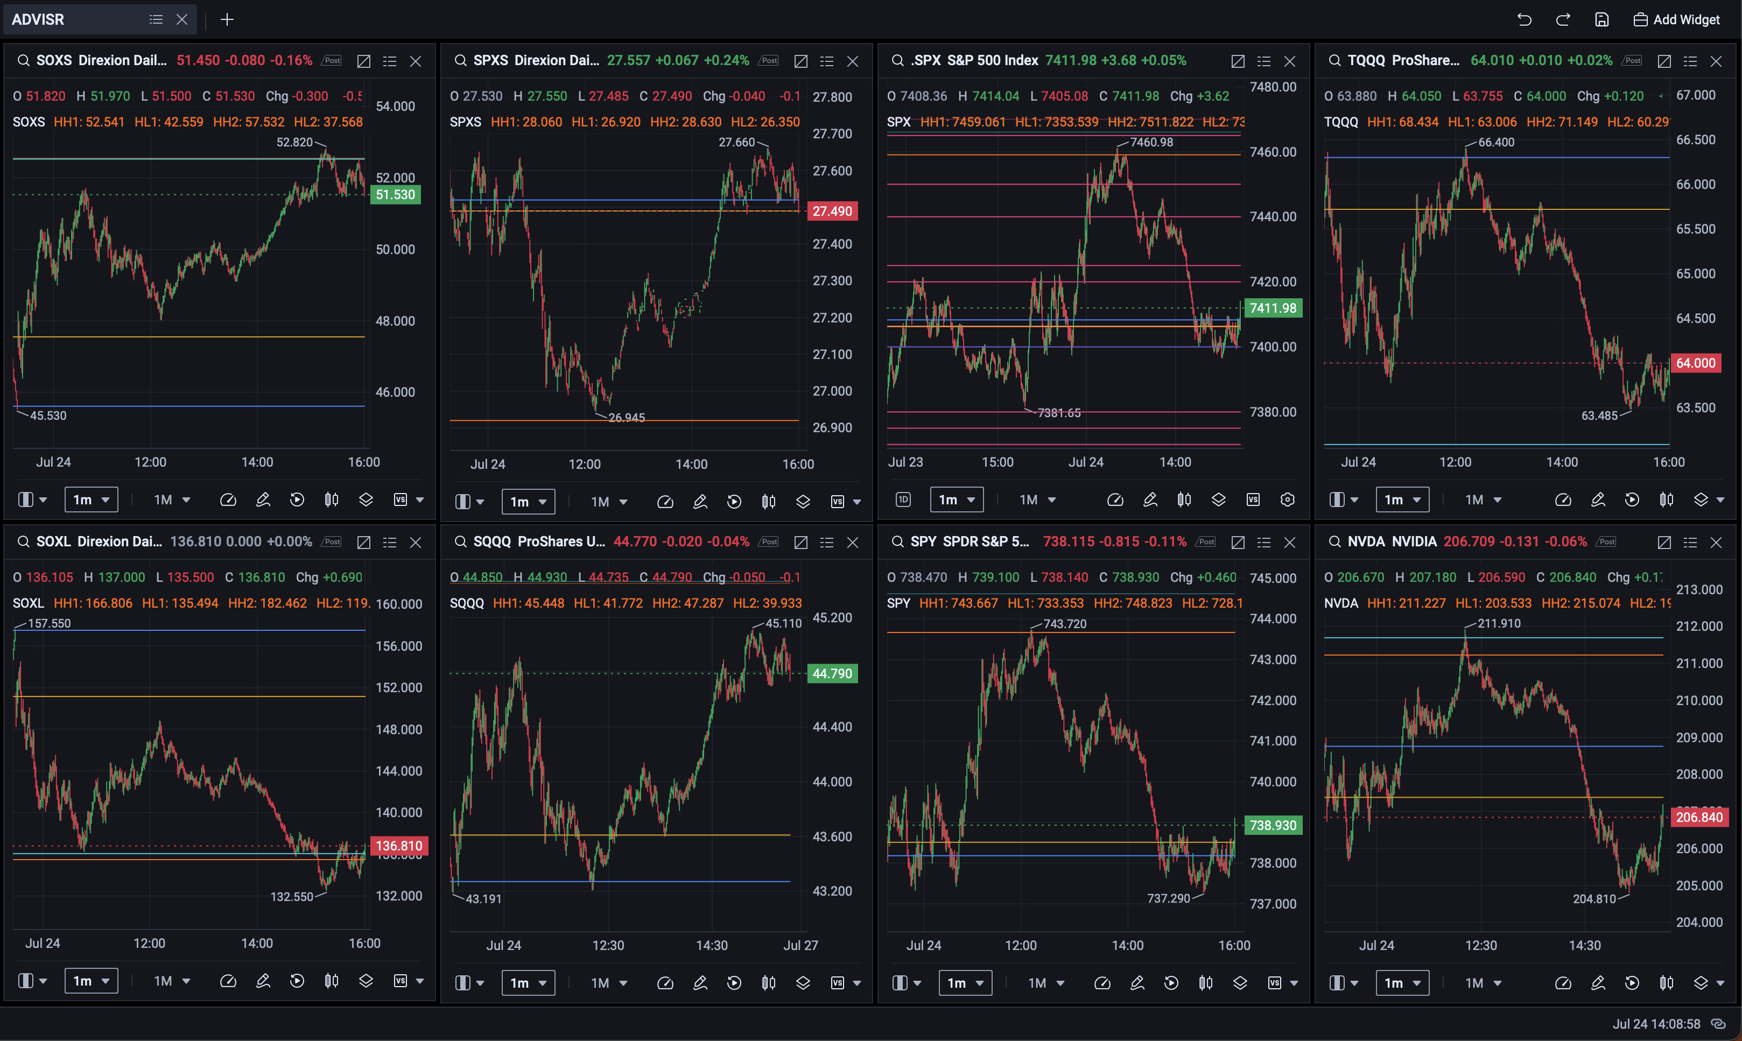Click the 206.840 price label on NVDA
This screenshot has width=1742, height=1041.
tap(1698, 817)
